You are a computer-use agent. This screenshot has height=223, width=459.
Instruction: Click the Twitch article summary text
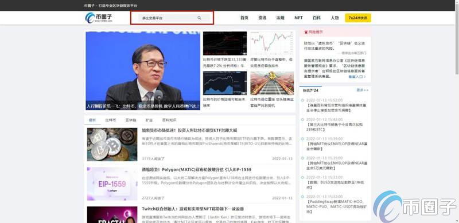click(x=217, y=219)
